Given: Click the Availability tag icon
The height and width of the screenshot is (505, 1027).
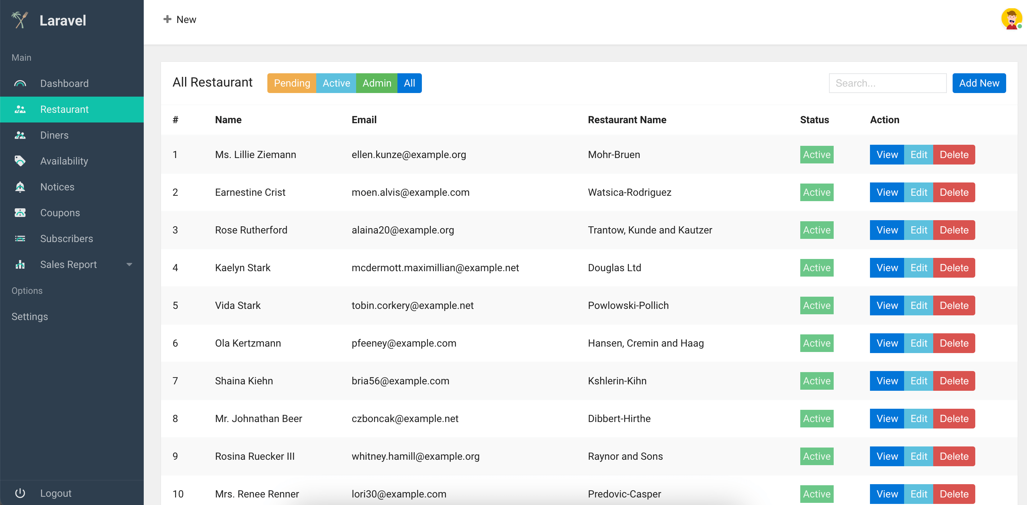Looking at the screenshot, I should click(x=20, y=161).
